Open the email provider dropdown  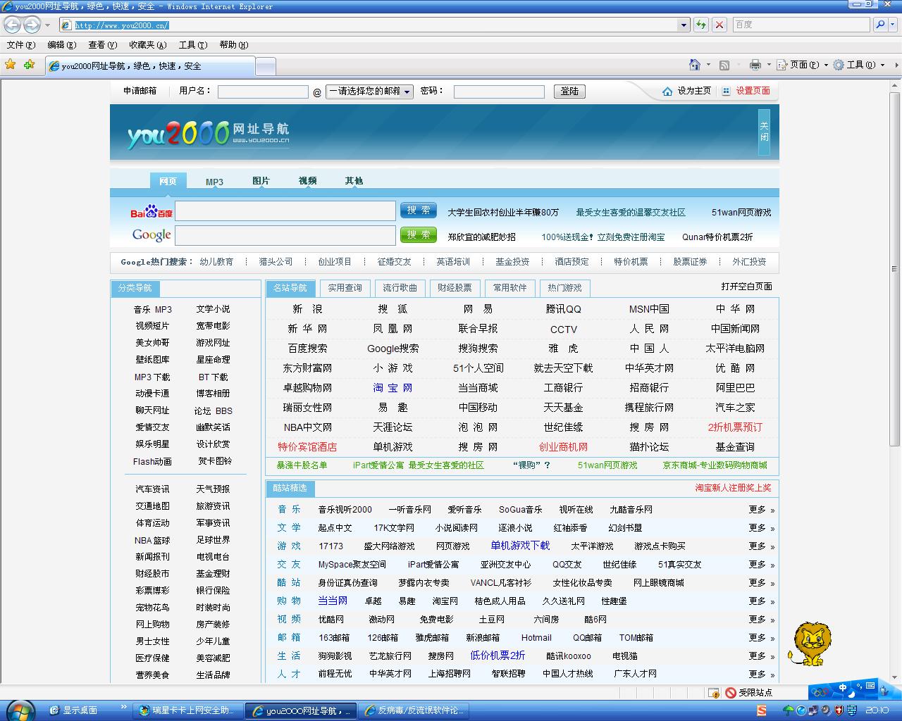[369, 92]
